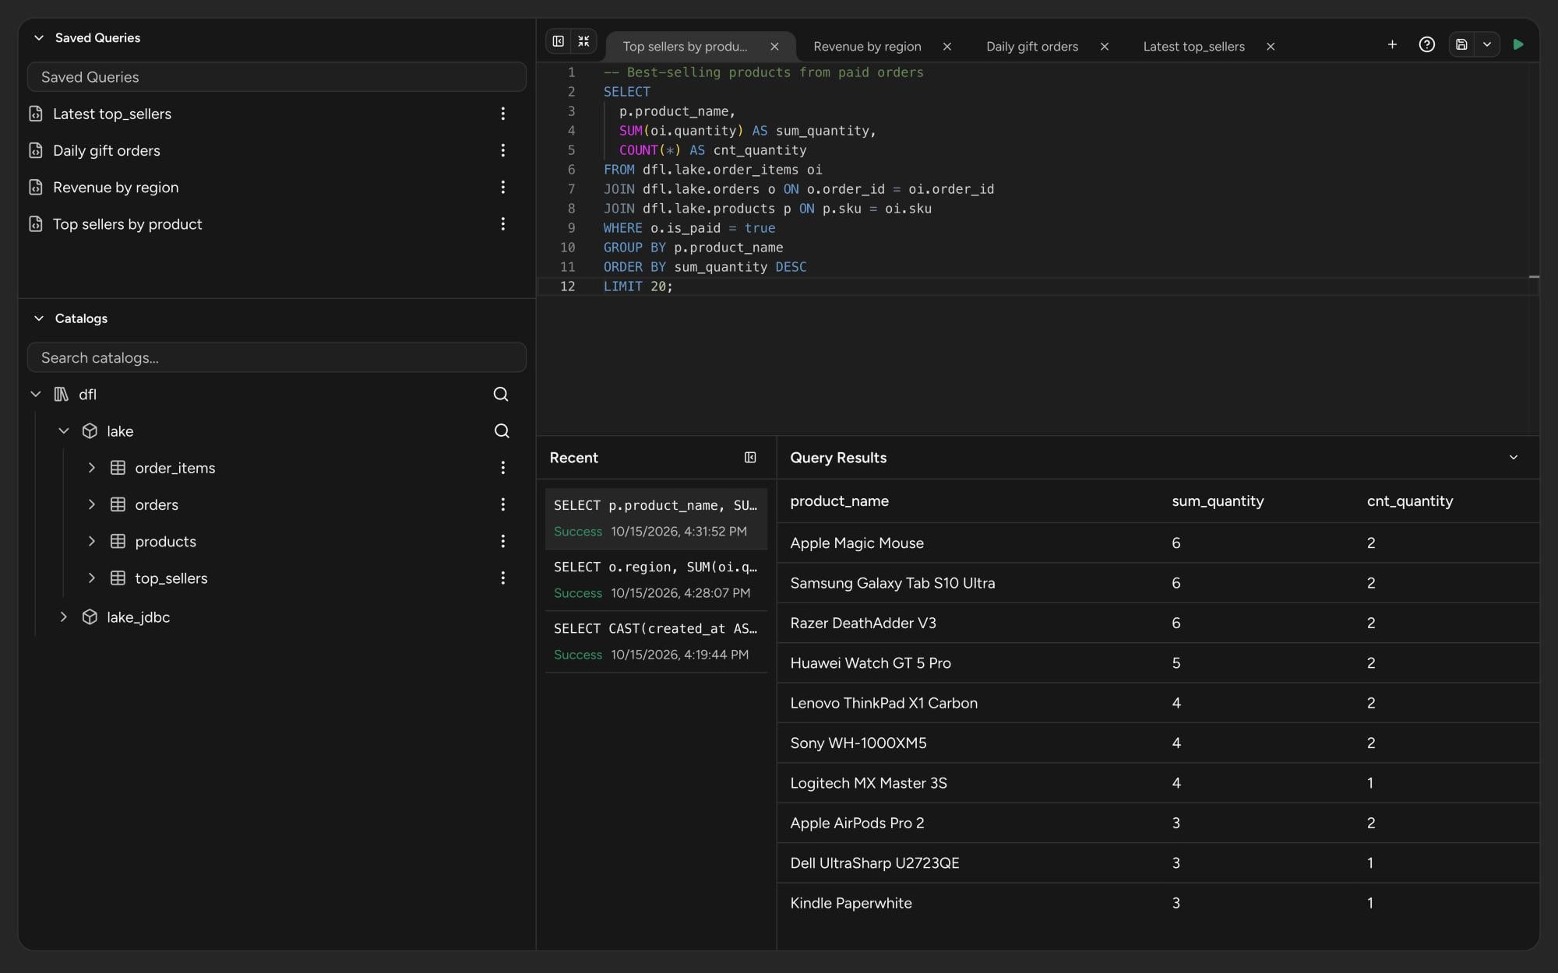Click the sum_quantity column header
The width and height of the screenshot is (1558, 973).
point(1218,501)
